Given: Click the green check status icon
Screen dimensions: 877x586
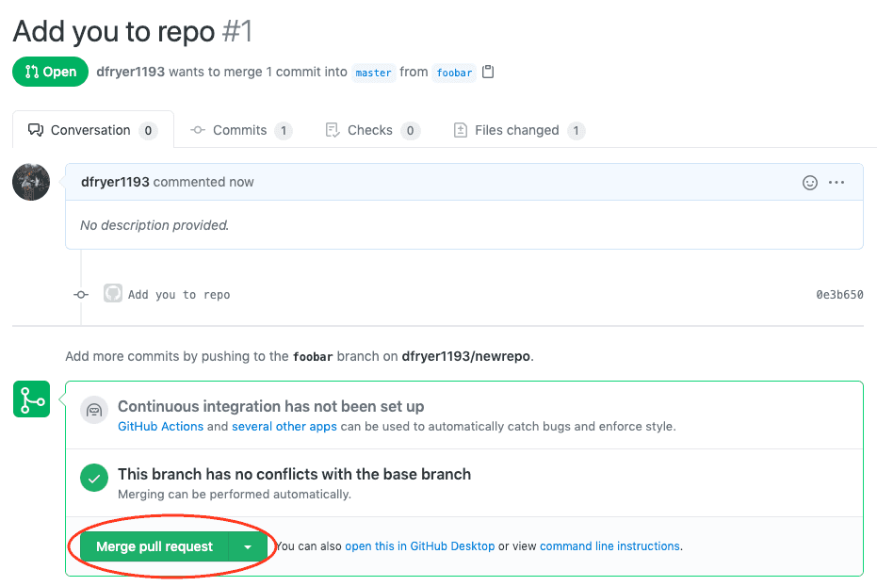Looking at the screenshot, I should [93, 478].
